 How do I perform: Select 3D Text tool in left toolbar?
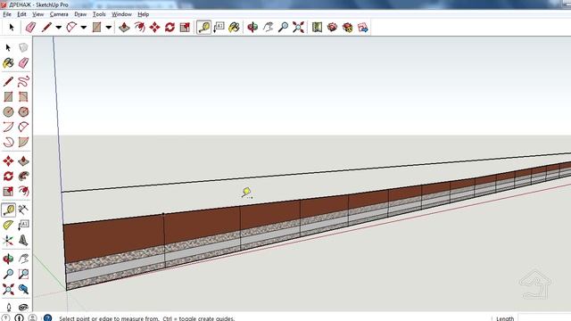click(x=23, y=240)
